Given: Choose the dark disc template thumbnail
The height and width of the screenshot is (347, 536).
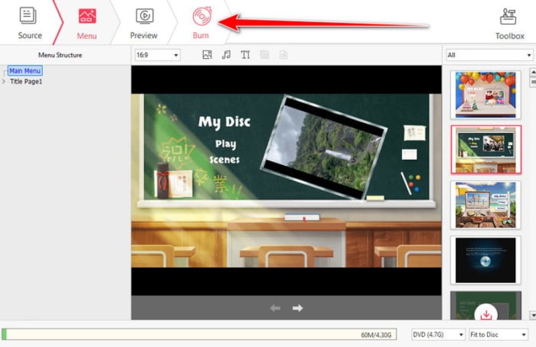Looking at the screenshot, I should (x=485, y=259).
